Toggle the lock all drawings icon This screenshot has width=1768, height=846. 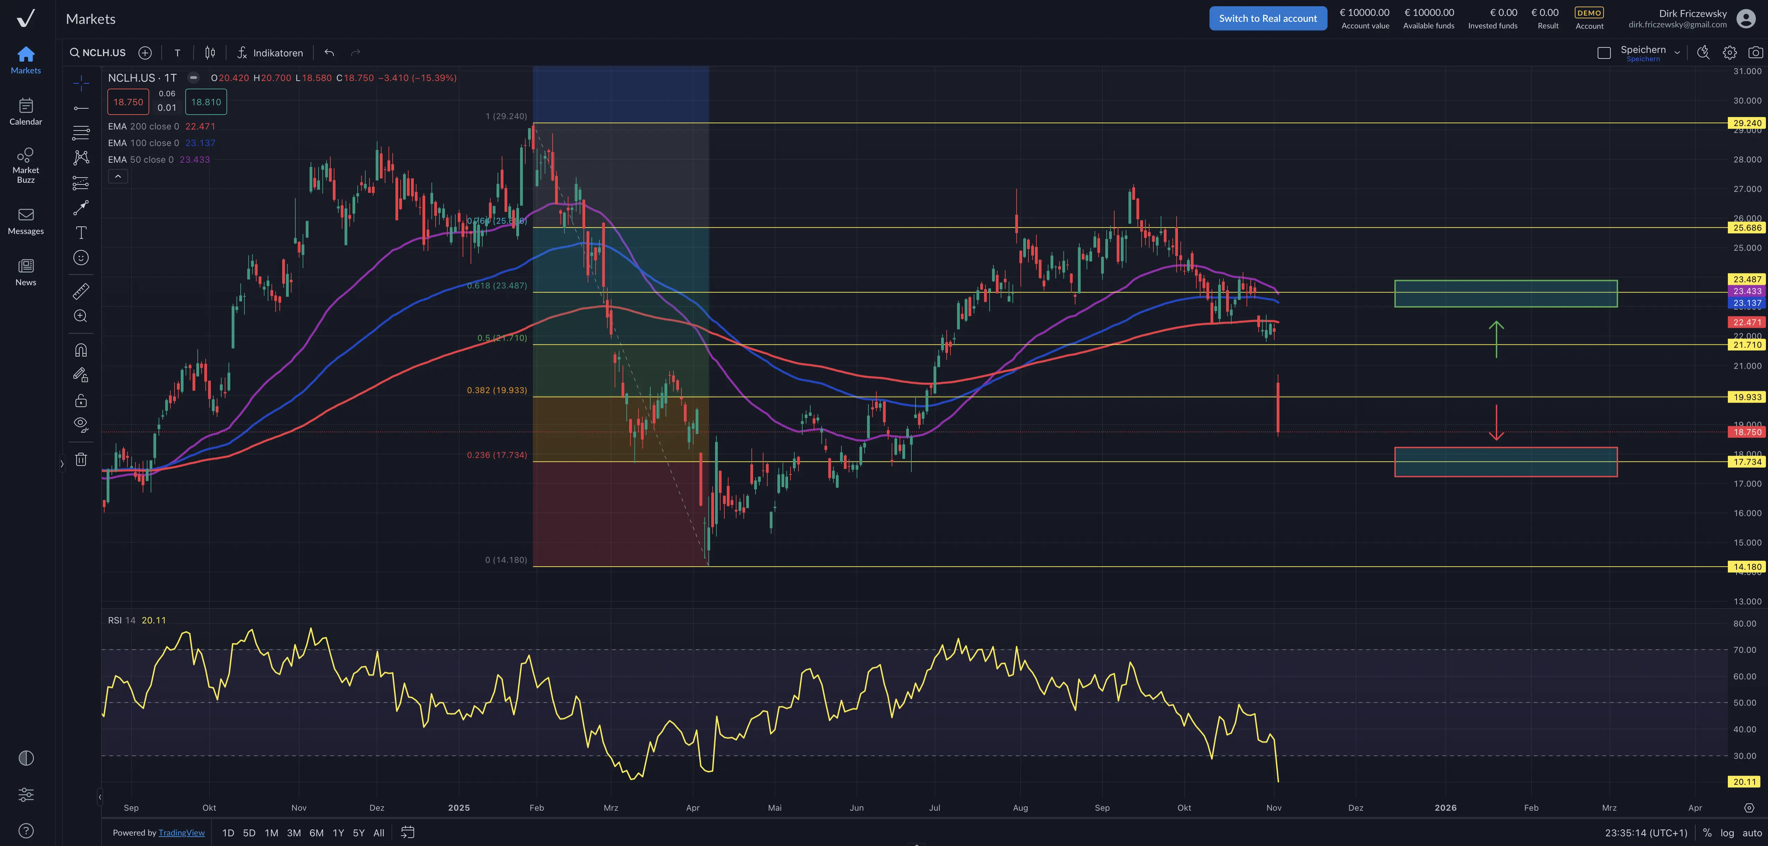click(81, 401)
